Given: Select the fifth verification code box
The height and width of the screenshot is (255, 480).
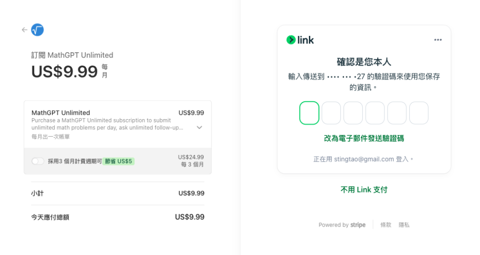Looking at the screenshot, I should (x=397, y=113).
